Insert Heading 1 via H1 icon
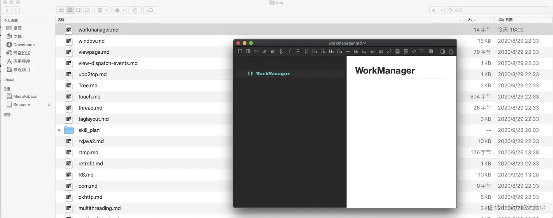The image size is (553, 218). pyautogui.click(x=315, y=51)
